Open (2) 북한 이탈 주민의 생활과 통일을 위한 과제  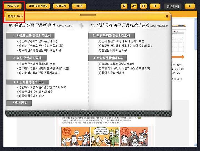coord(124,68)
